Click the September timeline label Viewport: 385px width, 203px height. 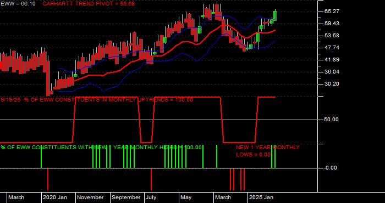tap(126, 198)
